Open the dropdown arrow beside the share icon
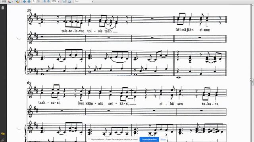254x142 pixels. [x=12, y=1]
